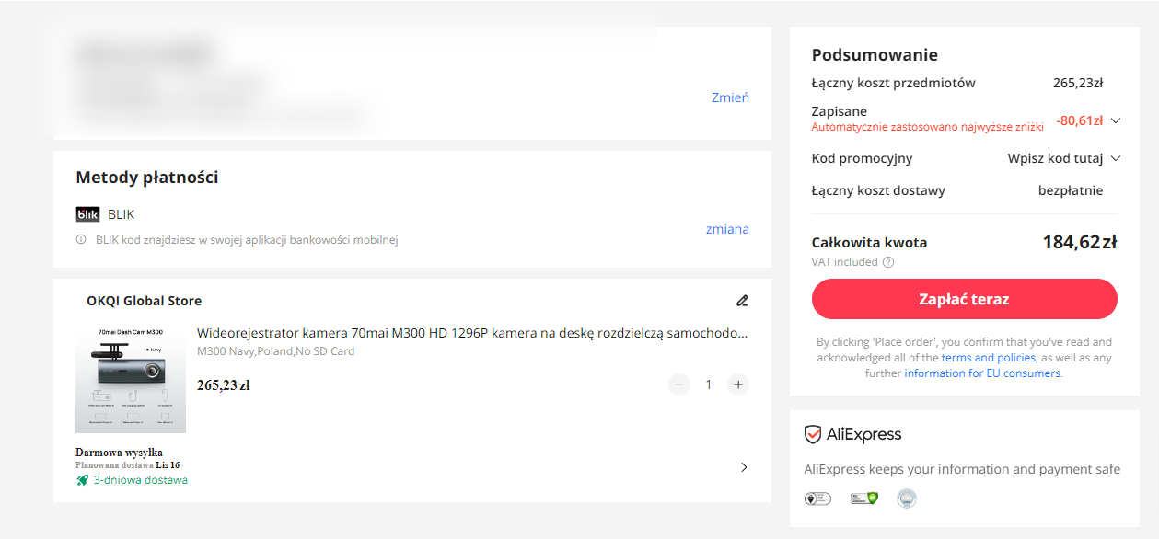Click the Planowana dostawa Lis 16 text

point(127,465)
